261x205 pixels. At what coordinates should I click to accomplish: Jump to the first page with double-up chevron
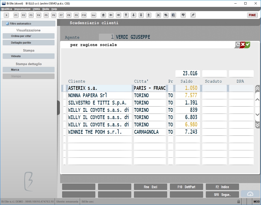(257, 89)
